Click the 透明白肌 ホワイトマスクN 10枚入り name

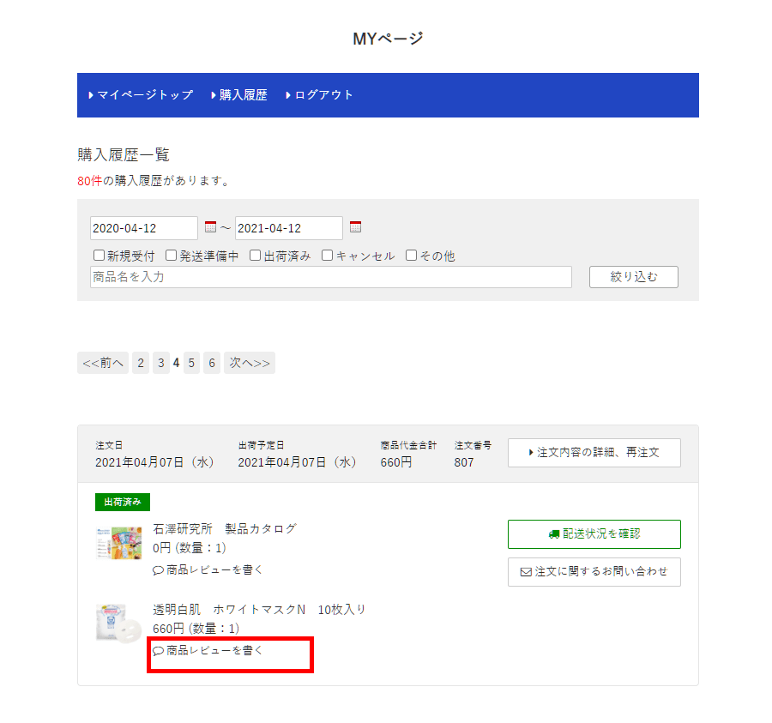[259, 610]
